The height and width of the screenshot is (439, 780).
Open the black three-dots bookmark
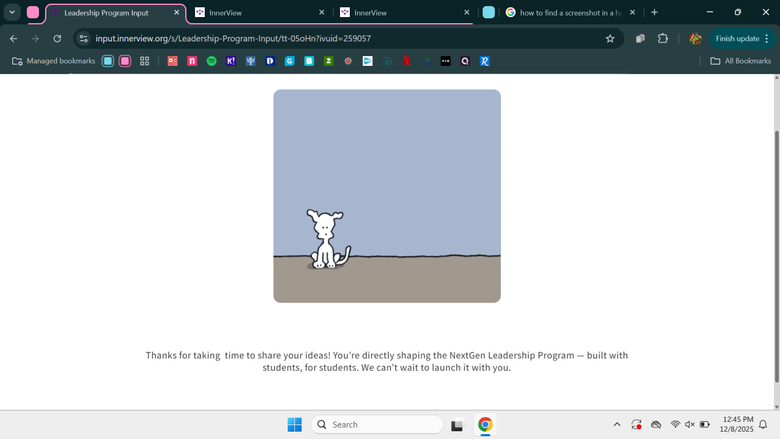point(445,61)
